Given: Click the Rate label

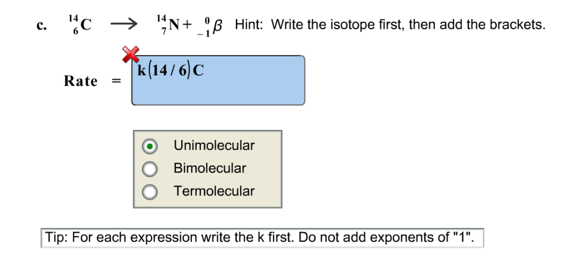Looking at the screenshot, I should click(x=81, y=81).
